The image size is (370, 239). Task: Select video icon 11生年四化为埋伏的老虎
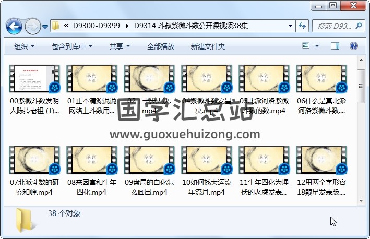pos(264,160)
